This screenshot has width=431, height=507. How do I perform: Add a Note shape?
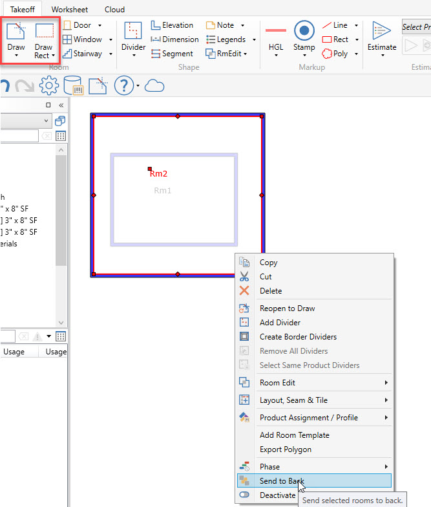click(220, 25)
